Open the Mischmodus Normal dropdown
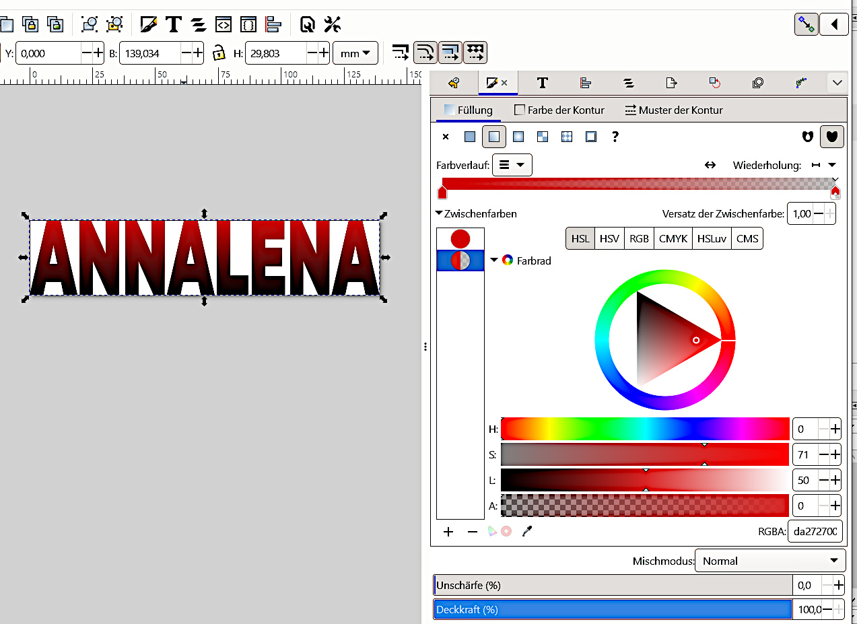 click(x=769, y=561)
